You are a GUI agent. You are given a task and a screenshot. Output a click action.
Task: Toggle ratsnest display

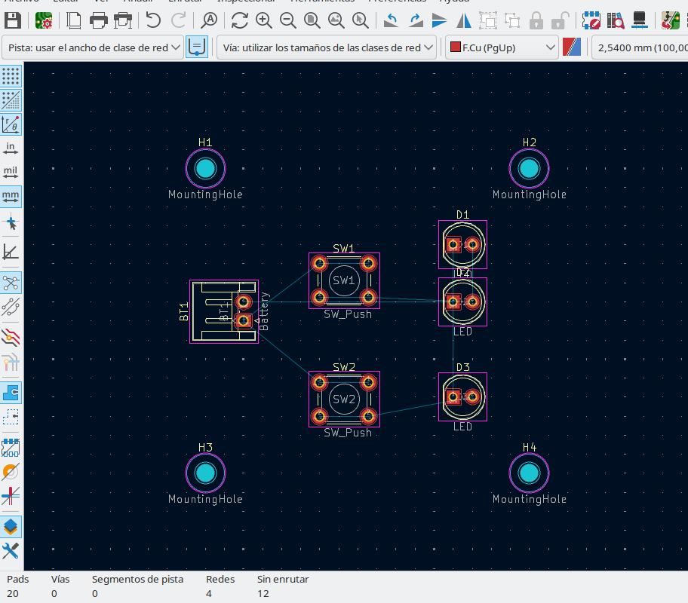(11, 283)
